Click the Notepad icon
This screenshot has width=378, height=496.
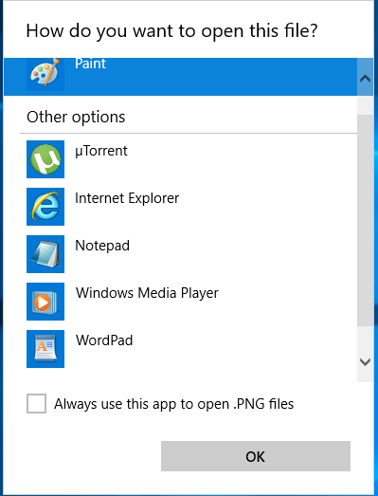45,254
